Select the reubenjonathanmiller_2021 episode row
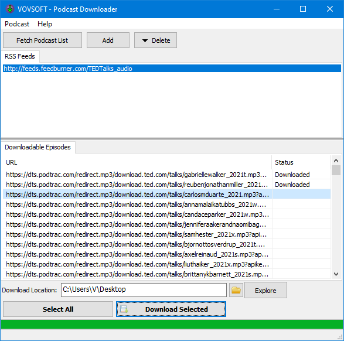 pos(167,185)
